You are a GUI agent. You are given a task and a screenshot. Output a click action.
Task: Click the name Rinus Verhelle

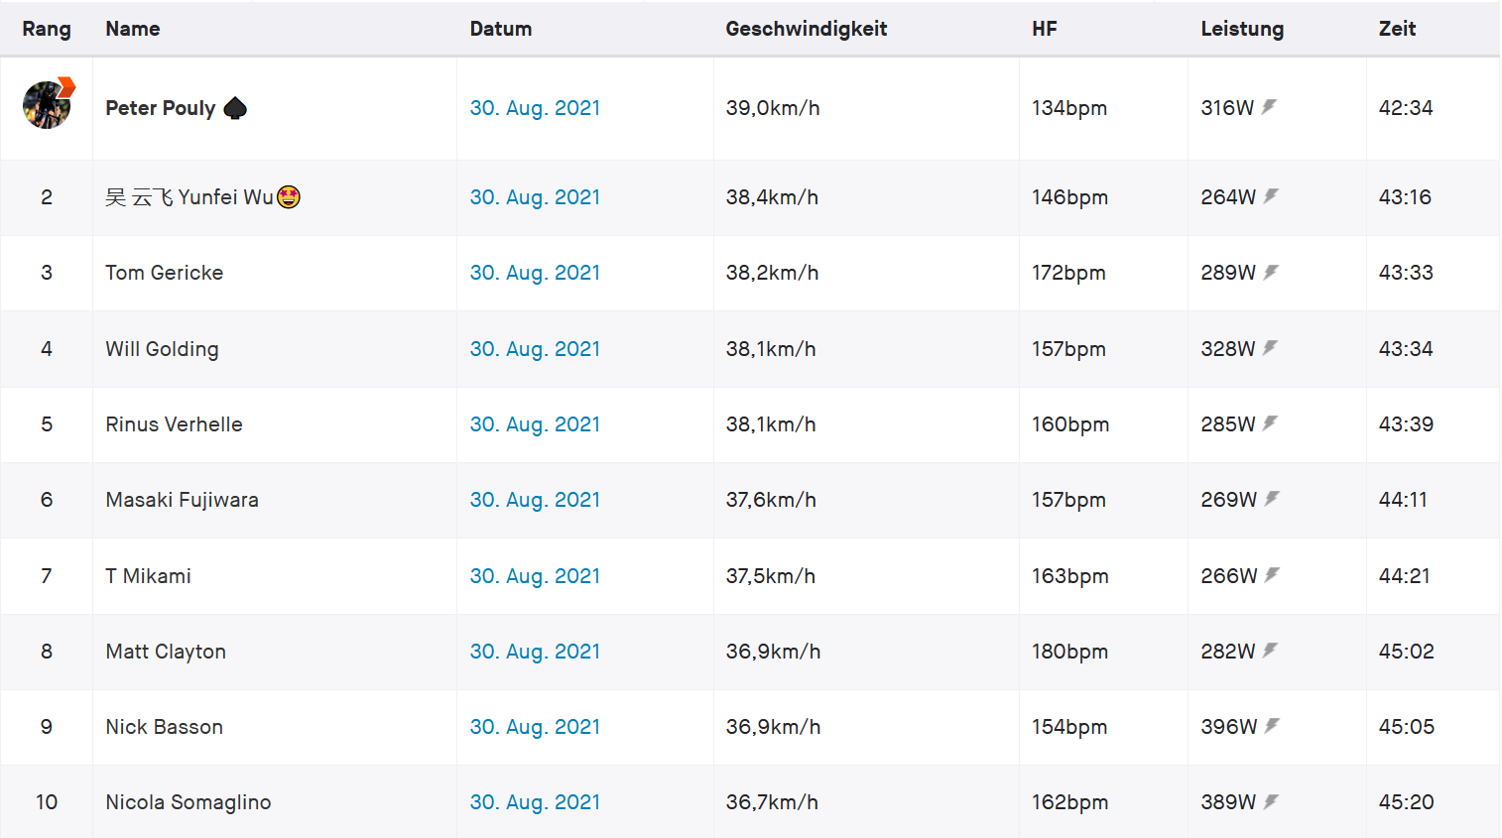(x=175, y=424)
